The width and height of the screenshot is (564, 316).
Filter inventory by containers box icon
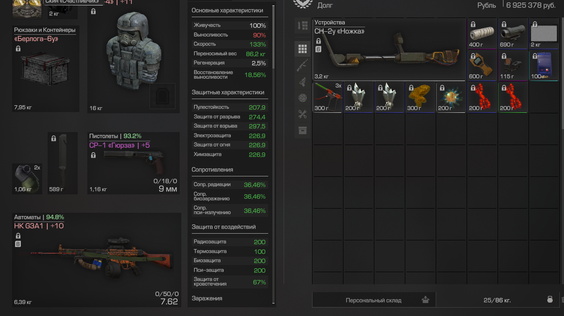tap(302, 130)
